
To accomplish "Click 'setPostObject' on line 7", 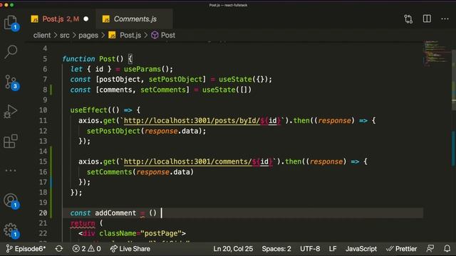I will click(x=176, y=79).
